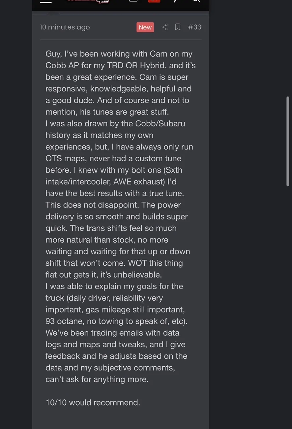Screen dimensions: 292x429
Task: Click the lightning bolt what's new icon
Action: 176,1
